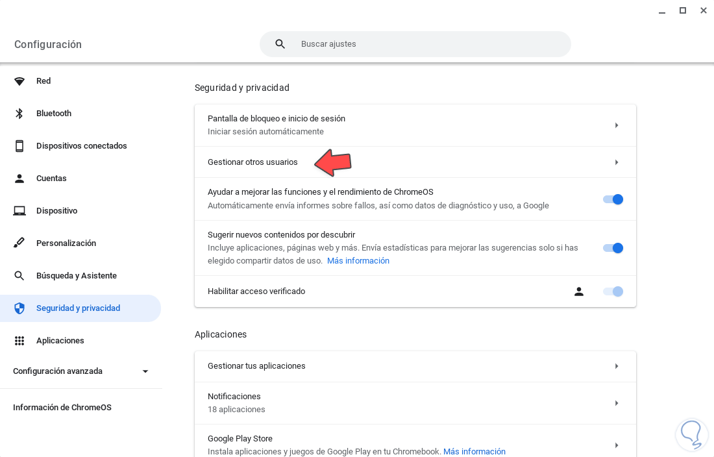
Task: Click the grid icon for Aplicaciones
Action: pos(19,341)
